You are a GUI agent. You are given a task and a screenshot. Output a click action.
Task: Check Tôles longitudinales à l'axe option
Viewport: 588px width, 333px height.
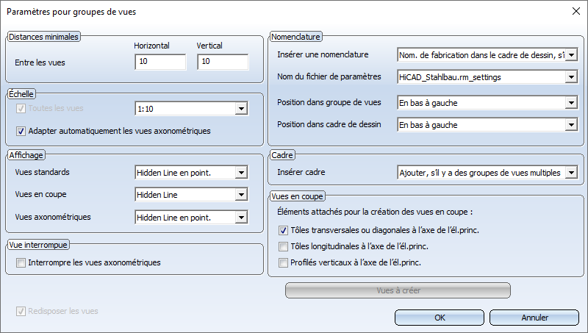[283, 247]
